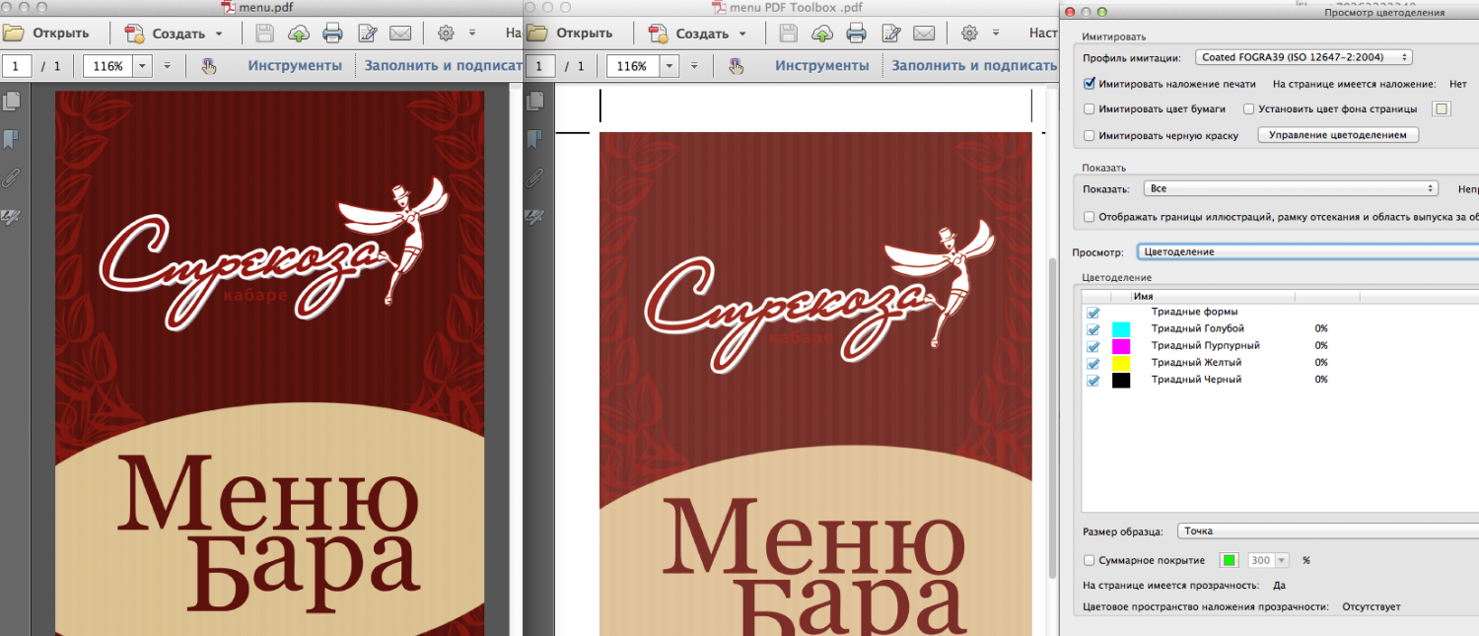Open bookmarks panel in menu PDF Toolbox window
This screenshot has width=1479, height=636.
click(535, 139)
